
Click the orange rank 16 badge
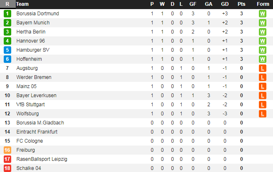point(7,150)
